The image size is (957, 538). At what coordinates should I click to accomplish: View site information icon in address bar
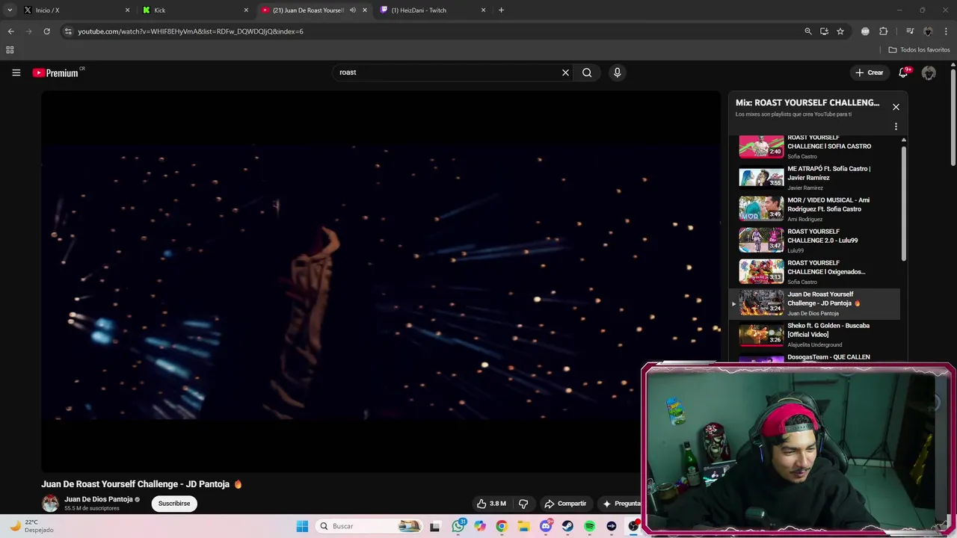click(x=68, y=31)
